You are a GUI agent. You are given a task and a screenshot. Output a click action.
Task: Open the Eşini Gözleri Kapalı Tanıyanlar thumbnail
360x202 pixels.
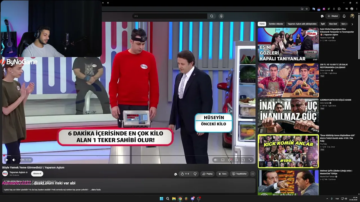[288, 45]
